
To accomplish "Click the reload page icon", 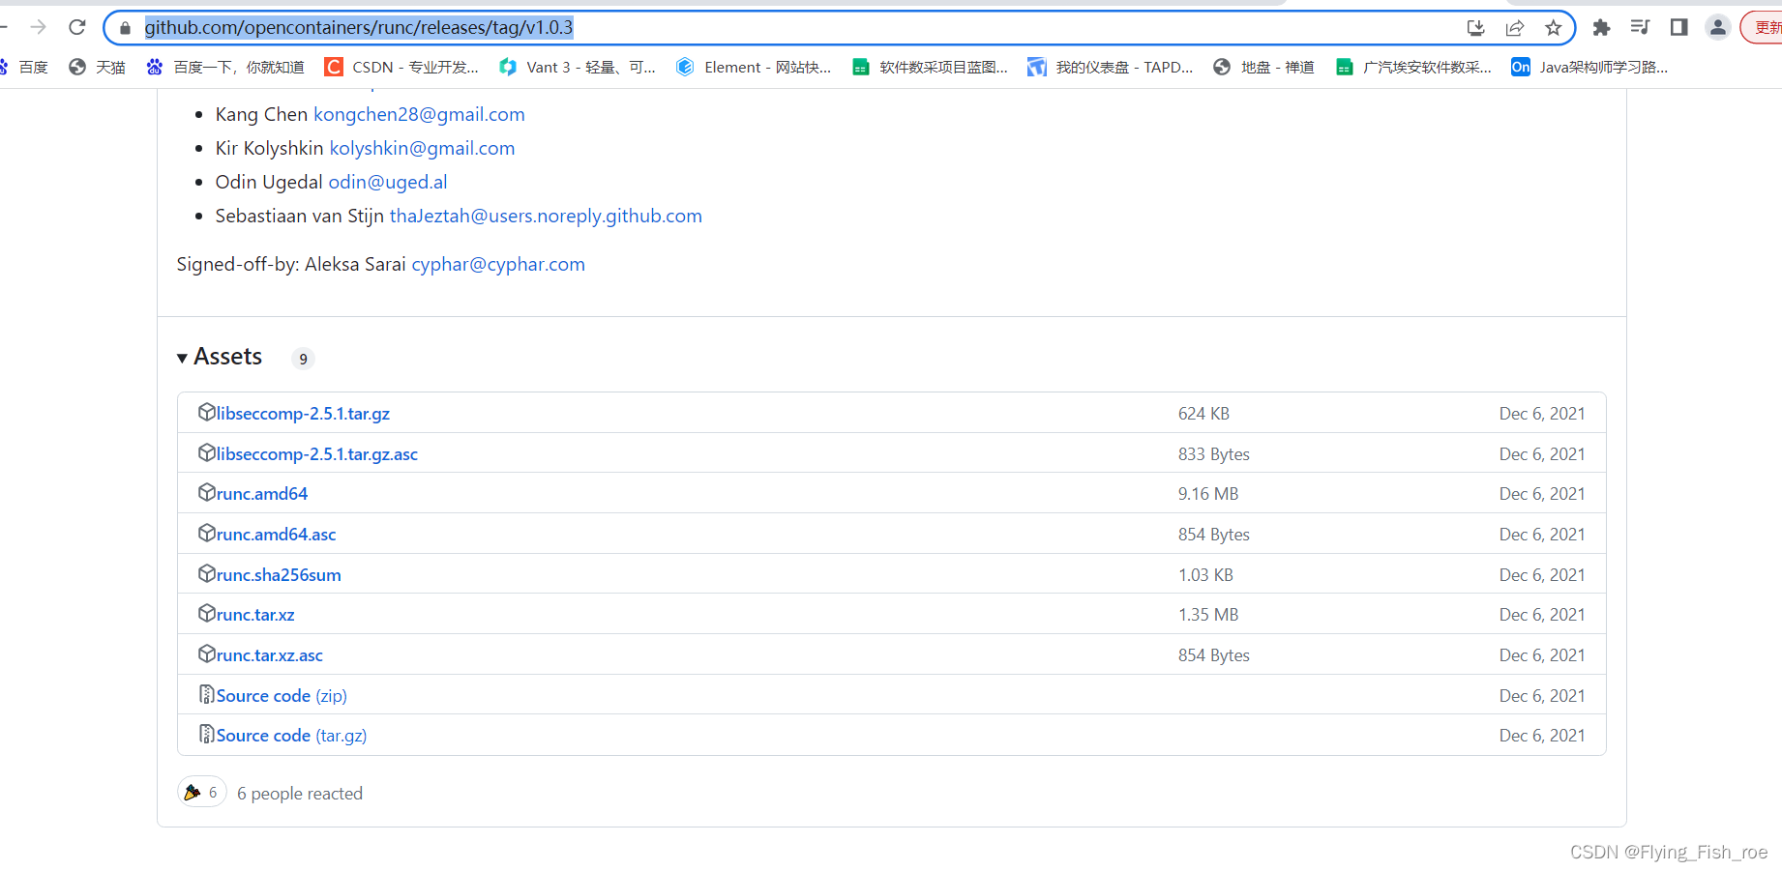I will [76, 27].
